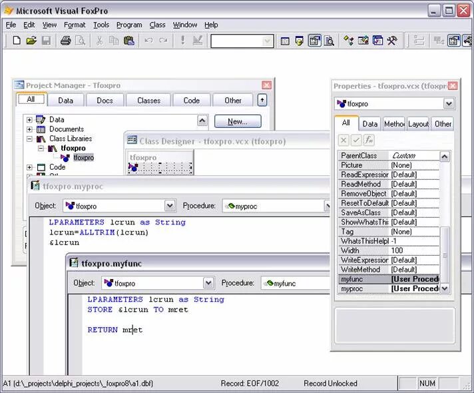Viewport: 474px width, 393px height.
Task: Select the Width property row
Action: point(389,250)
